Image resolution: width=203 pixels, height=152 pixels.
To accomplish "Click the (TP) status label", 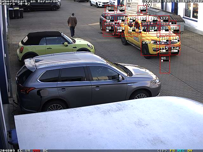I will (162, 150).
